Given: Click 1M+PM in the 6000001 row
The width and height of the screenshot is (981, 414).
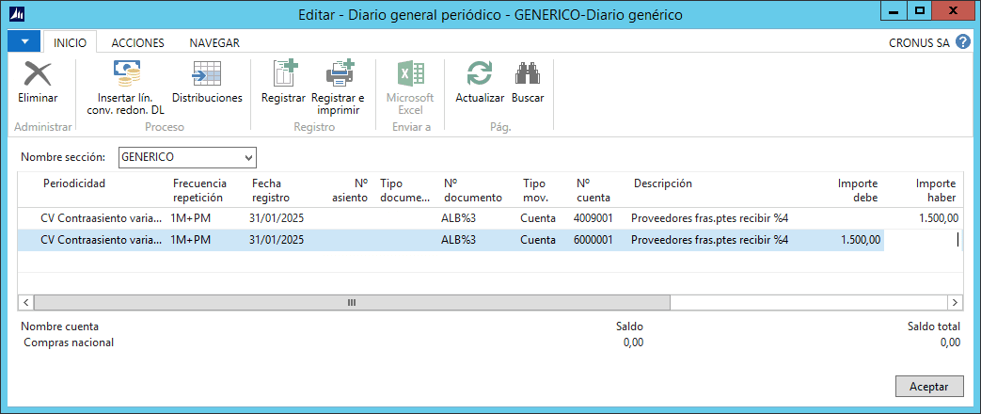Looking at the screenshot, I should (x=190, y=240).
